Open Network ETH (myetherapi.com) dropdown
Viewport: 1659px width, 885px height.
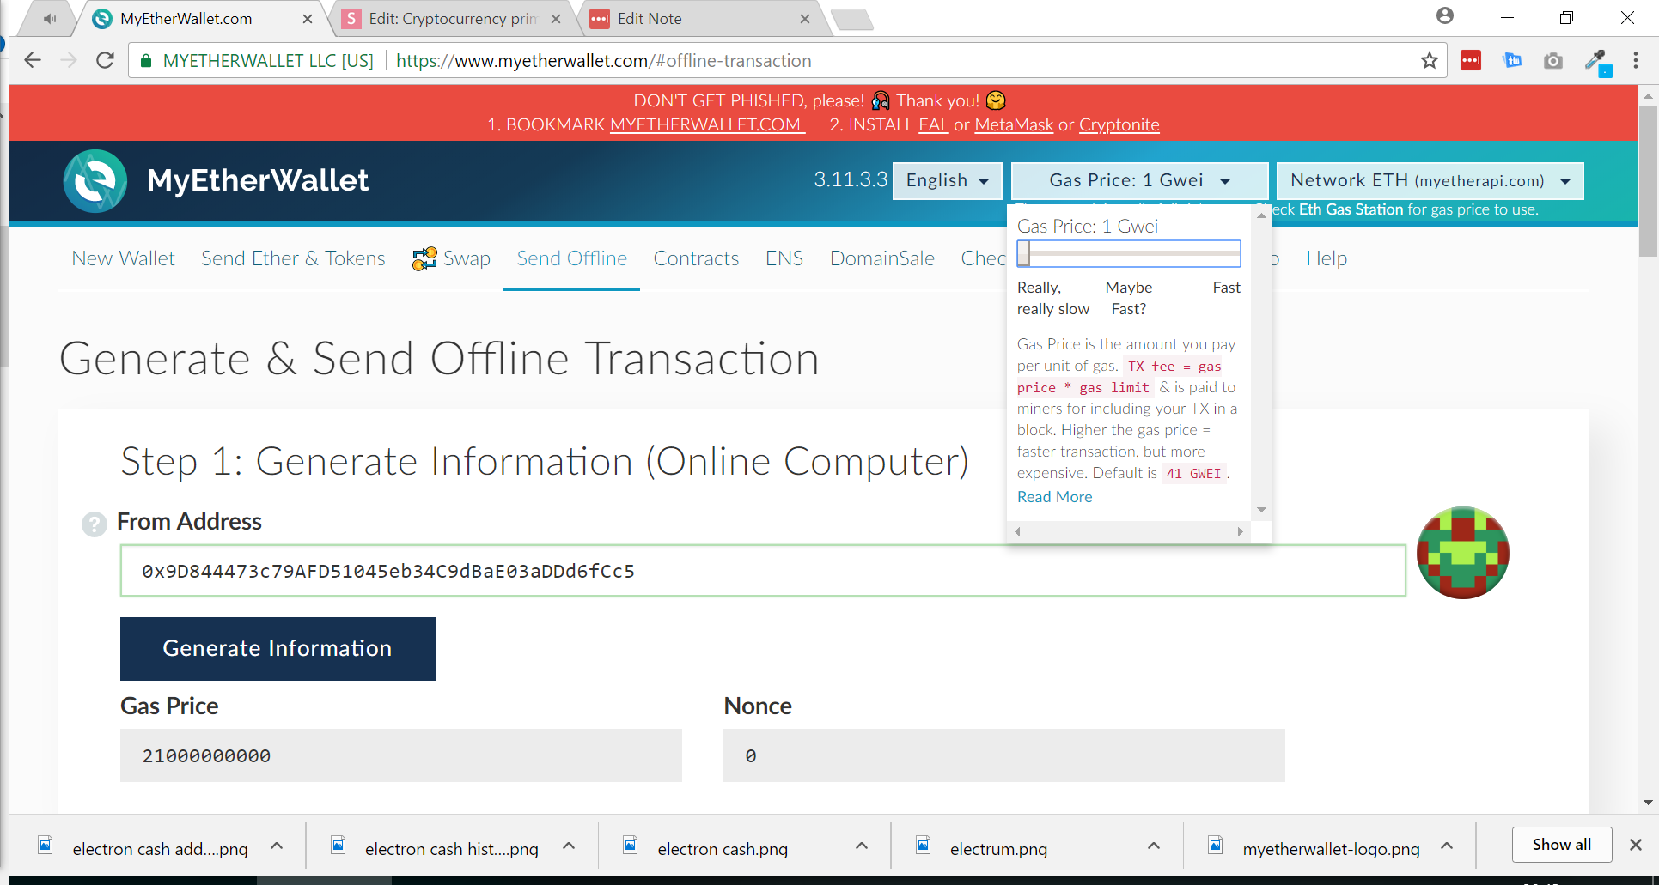coord(1430,180)
